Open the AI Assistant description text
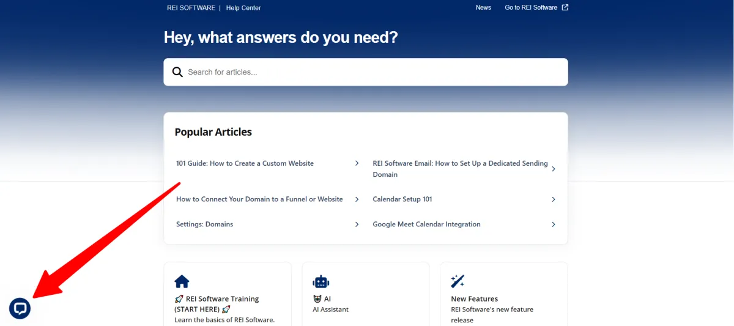 click(x=330, y=309)
